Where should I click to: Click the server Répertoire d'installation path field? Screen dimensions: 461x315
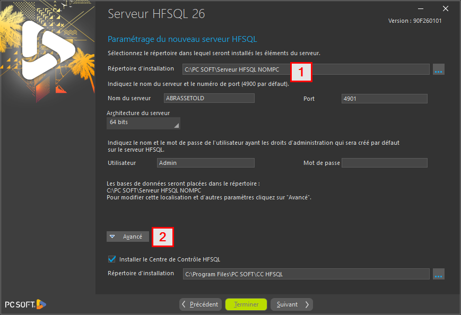[x=239, y=69]
